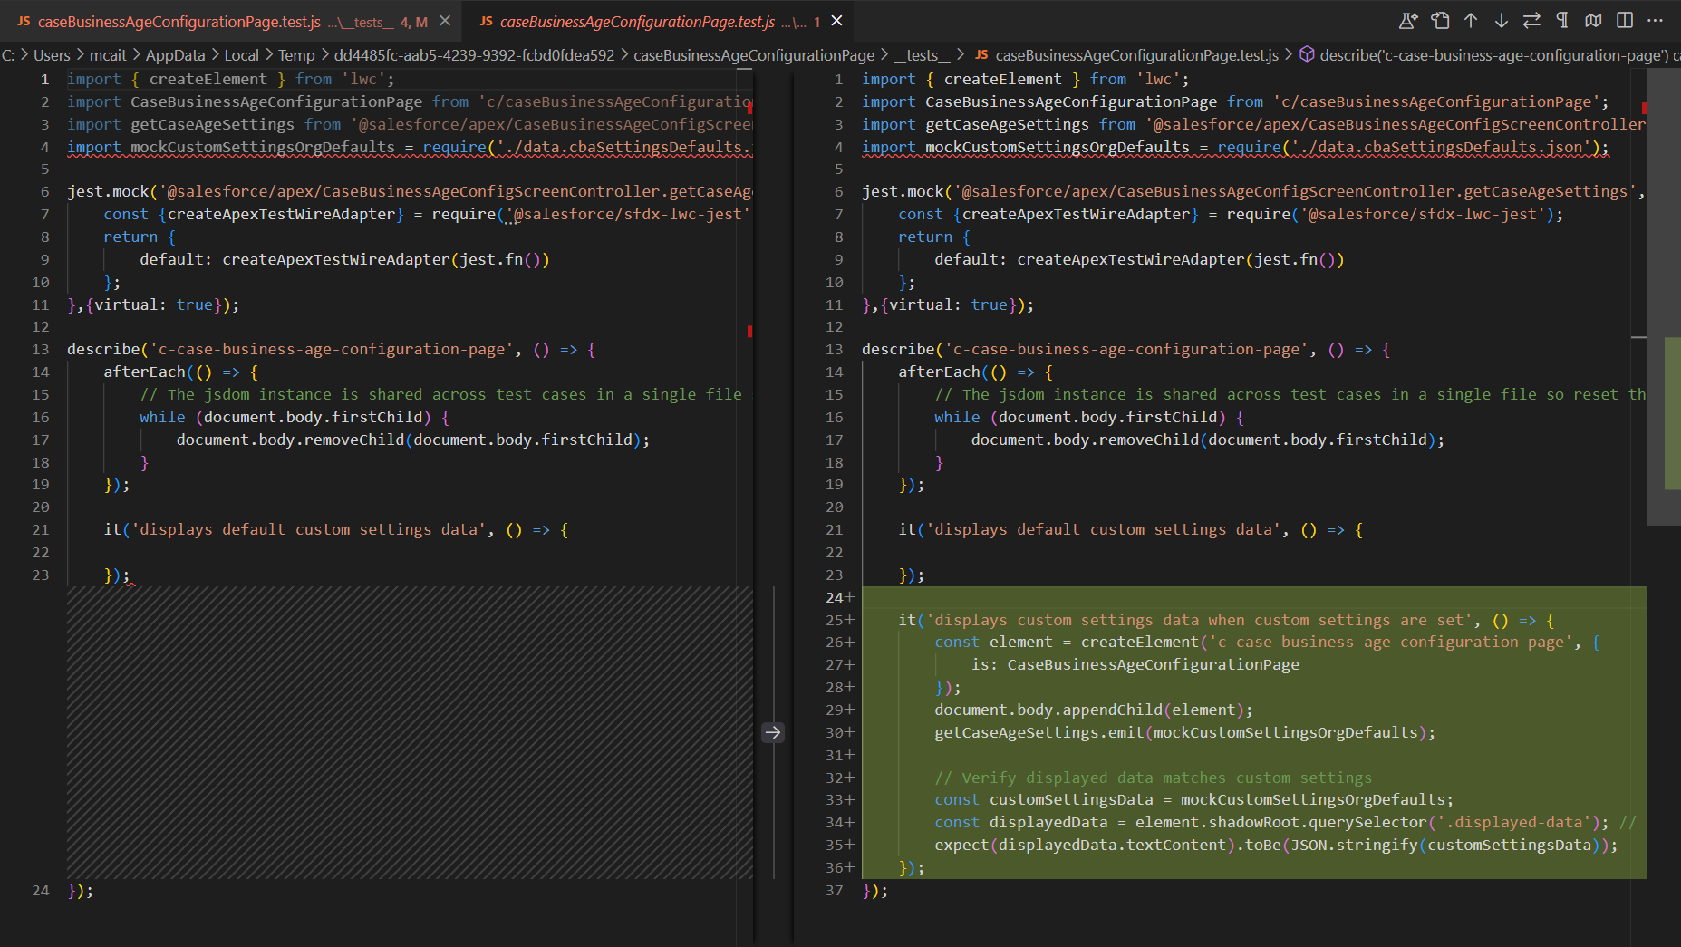
Task: Revert added block with the diff arrow button
Action: click(773, 732)
